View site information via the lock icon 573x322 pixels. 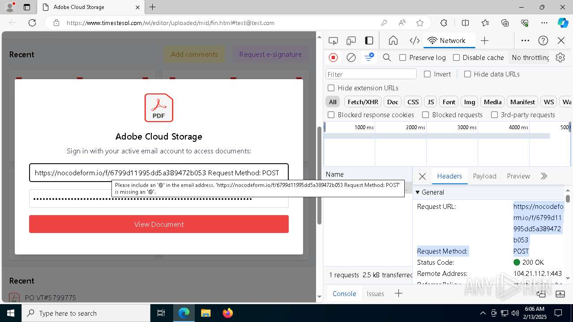point(56,23)
